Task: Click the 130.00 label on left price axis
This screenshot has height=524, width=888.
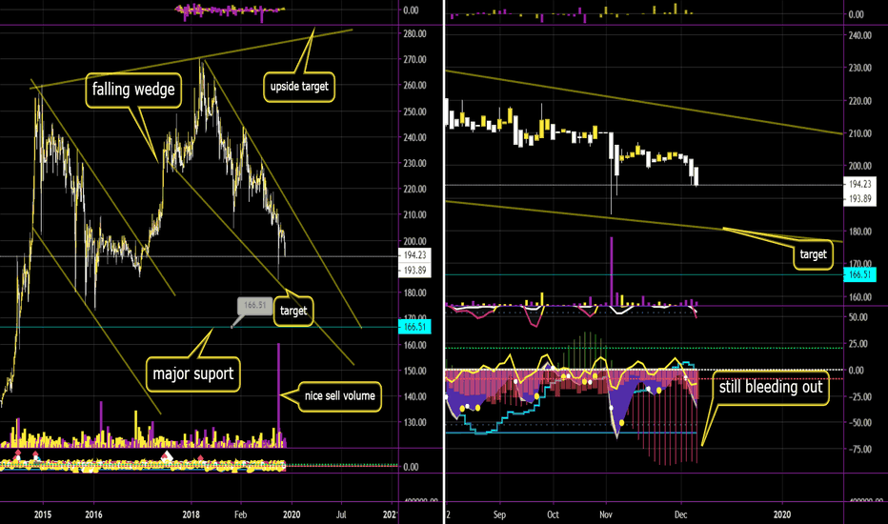Action: click(415, 423)
